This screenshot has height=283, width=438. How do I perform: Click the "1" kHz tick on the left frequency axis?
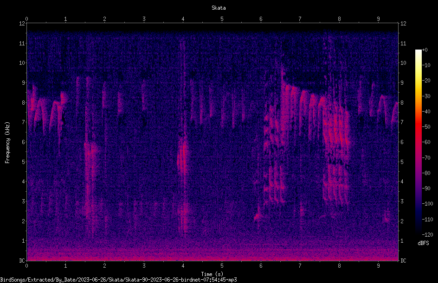pyautogui.click(x=23, y=241)
